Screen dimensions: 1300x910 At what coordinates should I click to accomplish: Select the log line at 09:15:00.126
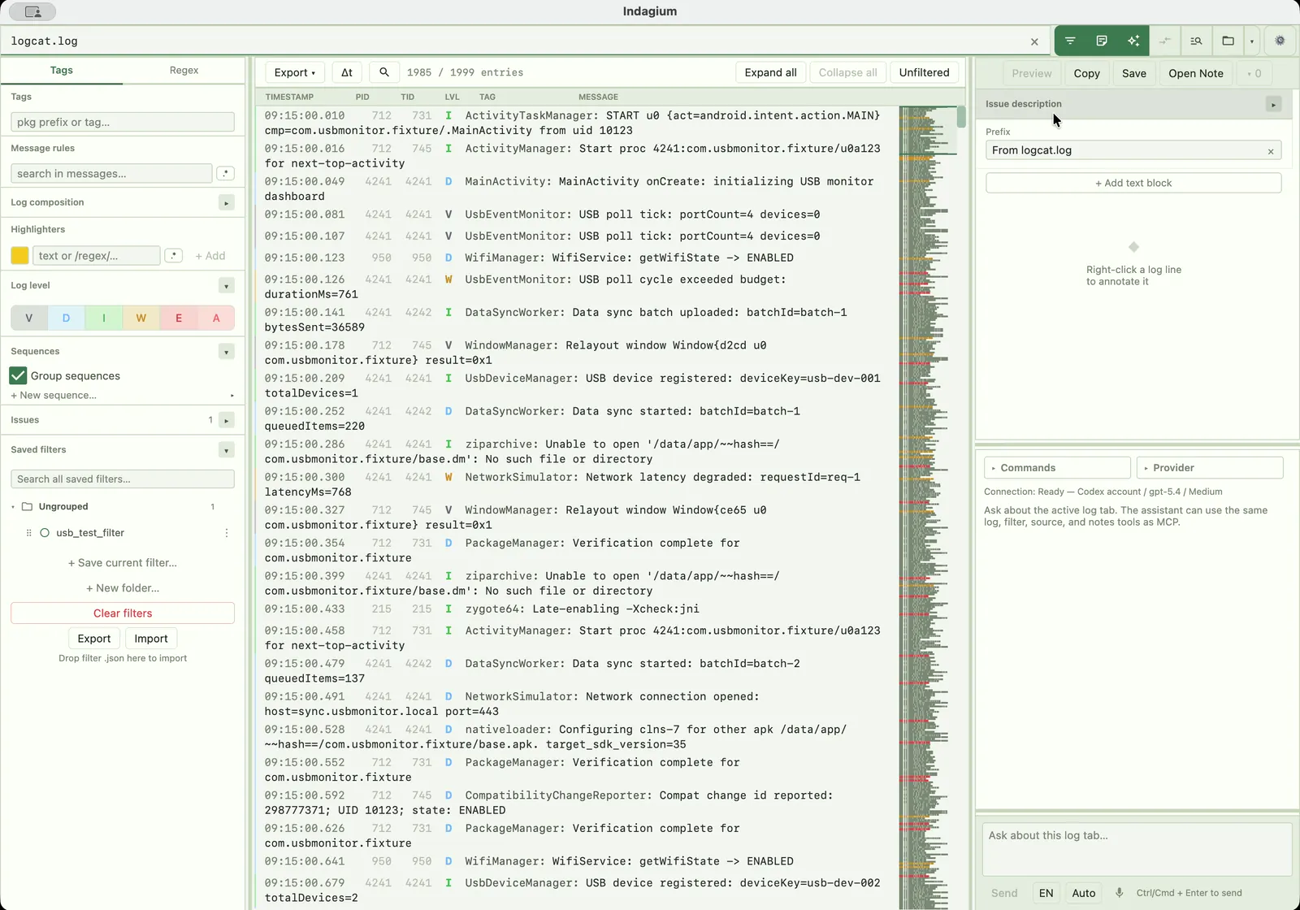578,287
